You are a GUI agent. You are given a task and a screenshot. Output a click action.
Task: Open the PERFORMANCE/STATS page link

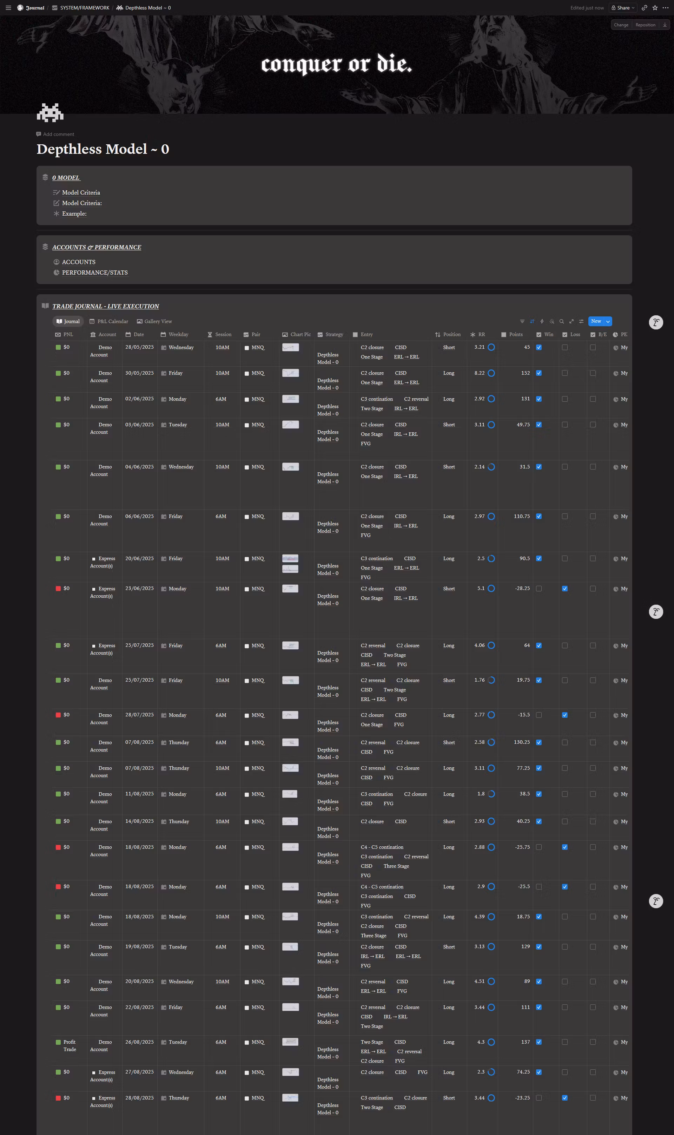click(94, 273)
